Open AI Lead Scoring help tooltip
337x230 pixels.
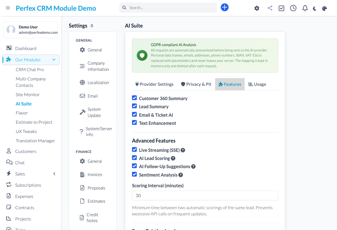click(173, 158)
